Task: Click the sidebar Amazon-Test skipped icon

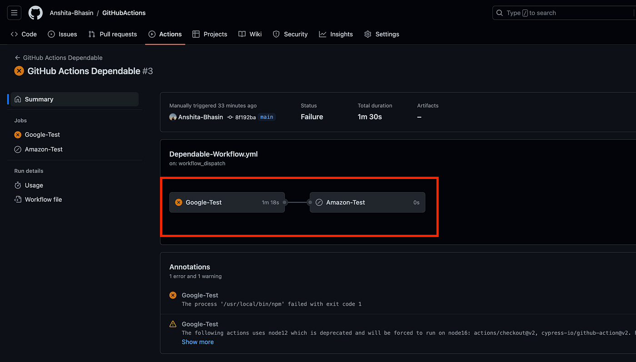Action: (18, 149)
